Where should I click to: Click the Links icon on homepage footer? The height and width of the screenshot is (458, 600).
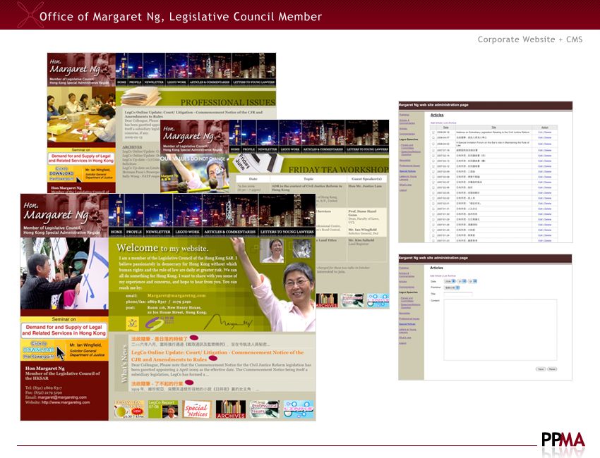tap(299, 409)
